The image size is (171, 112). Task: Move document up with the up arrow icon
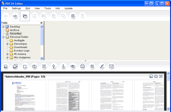(53, 66)
